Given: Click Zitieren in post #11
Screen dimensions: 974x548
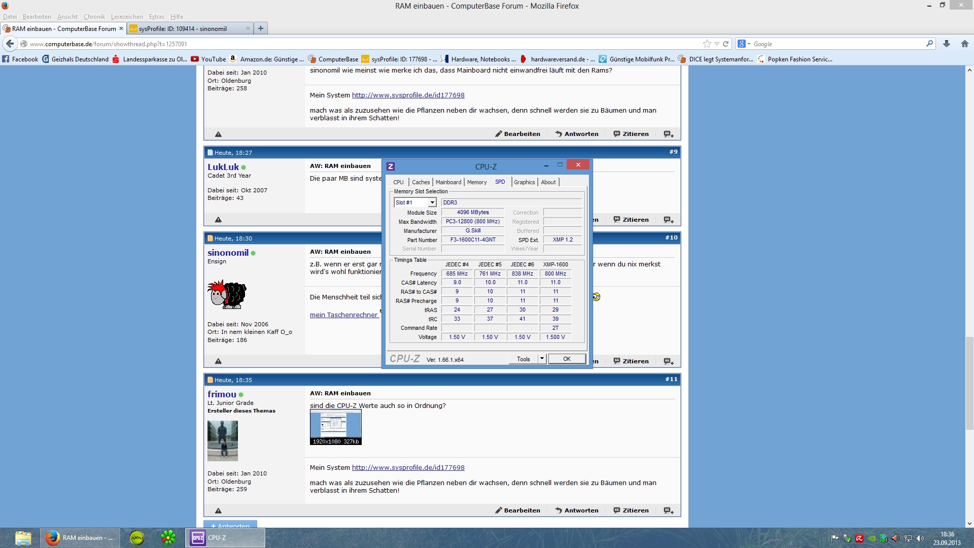Looking at the screenshot, I should [x=631, y=510].
